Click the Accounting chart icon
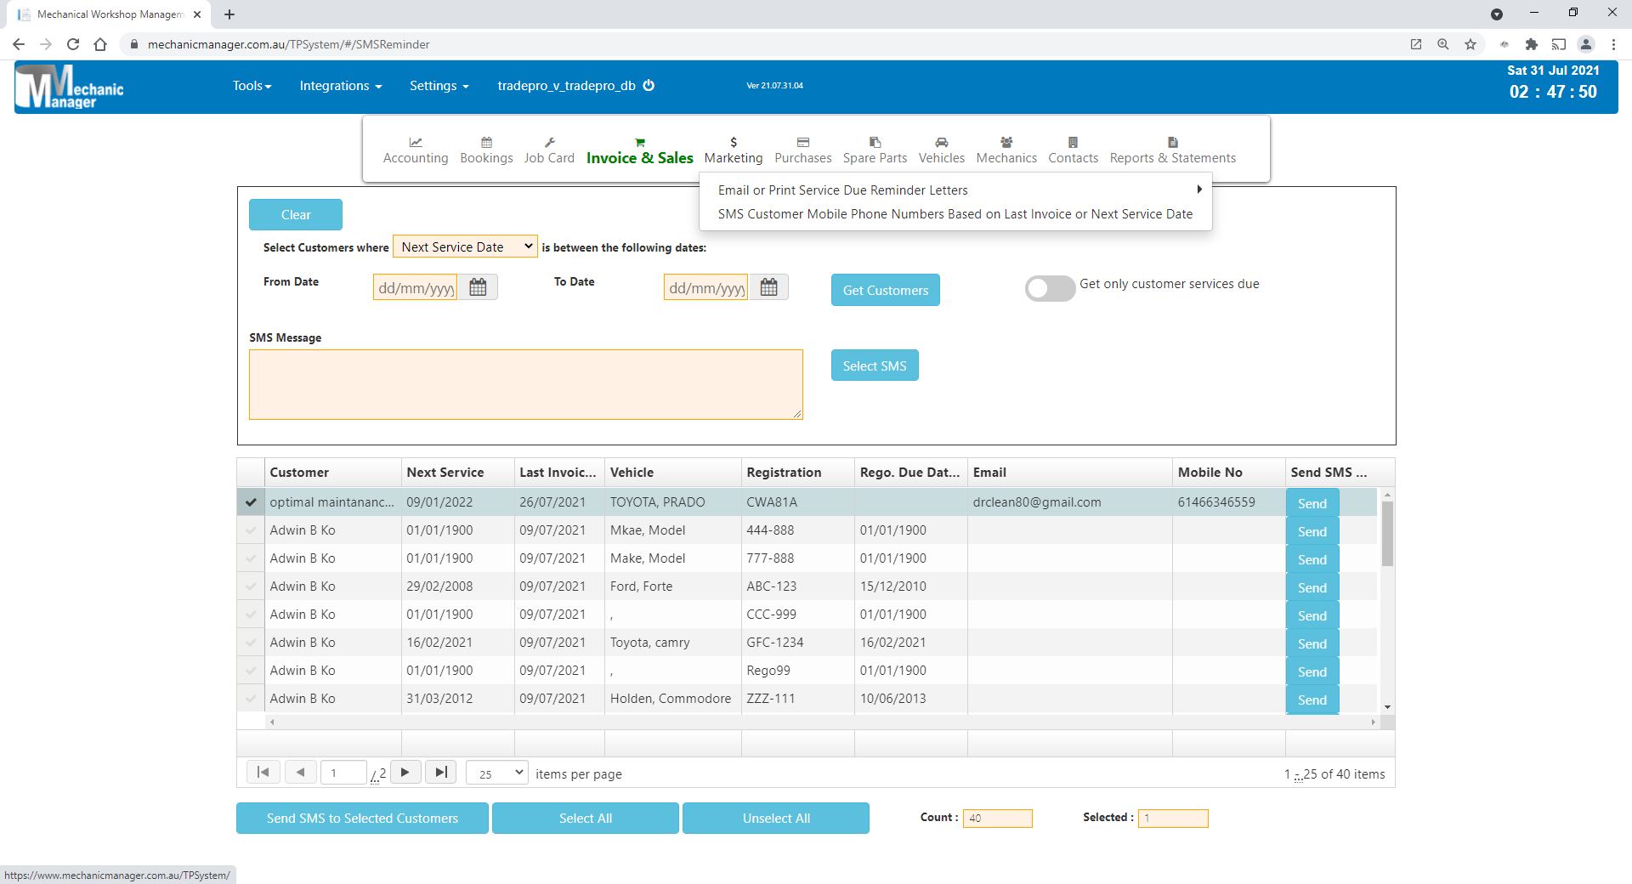1632x884 pixels. click(x=415, y=142)
